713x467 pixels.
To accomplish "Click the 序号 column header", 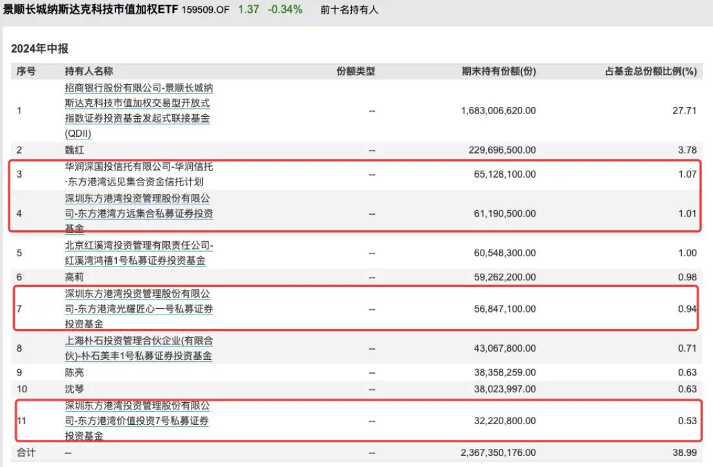I will point(26,71).
